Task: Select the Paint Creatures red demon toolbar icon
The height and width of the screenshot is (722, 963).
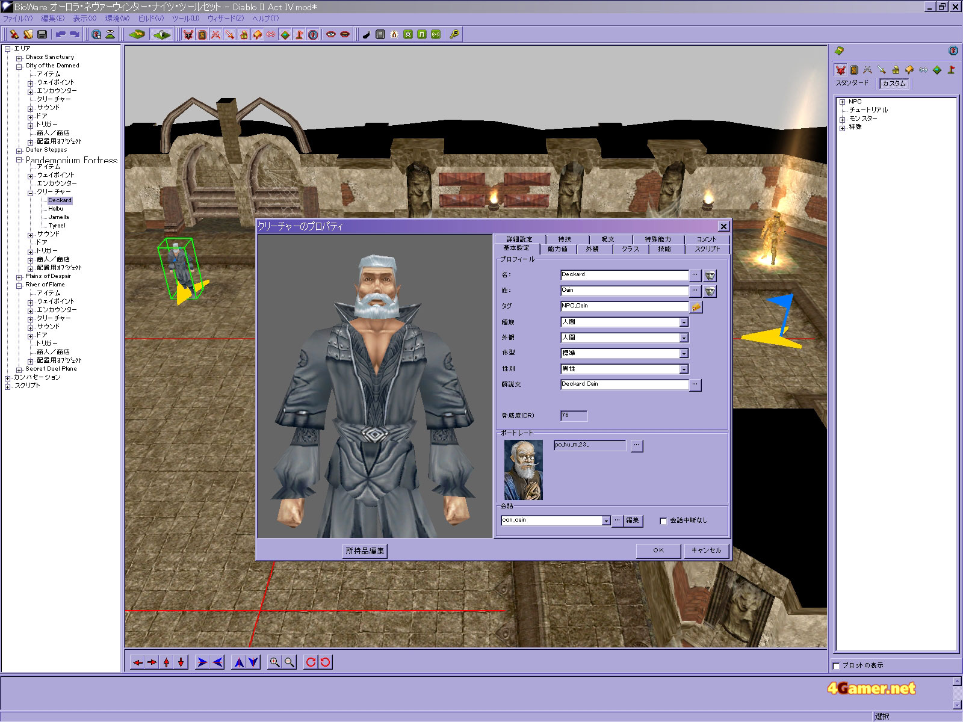Action: click(x=188, y=34)
